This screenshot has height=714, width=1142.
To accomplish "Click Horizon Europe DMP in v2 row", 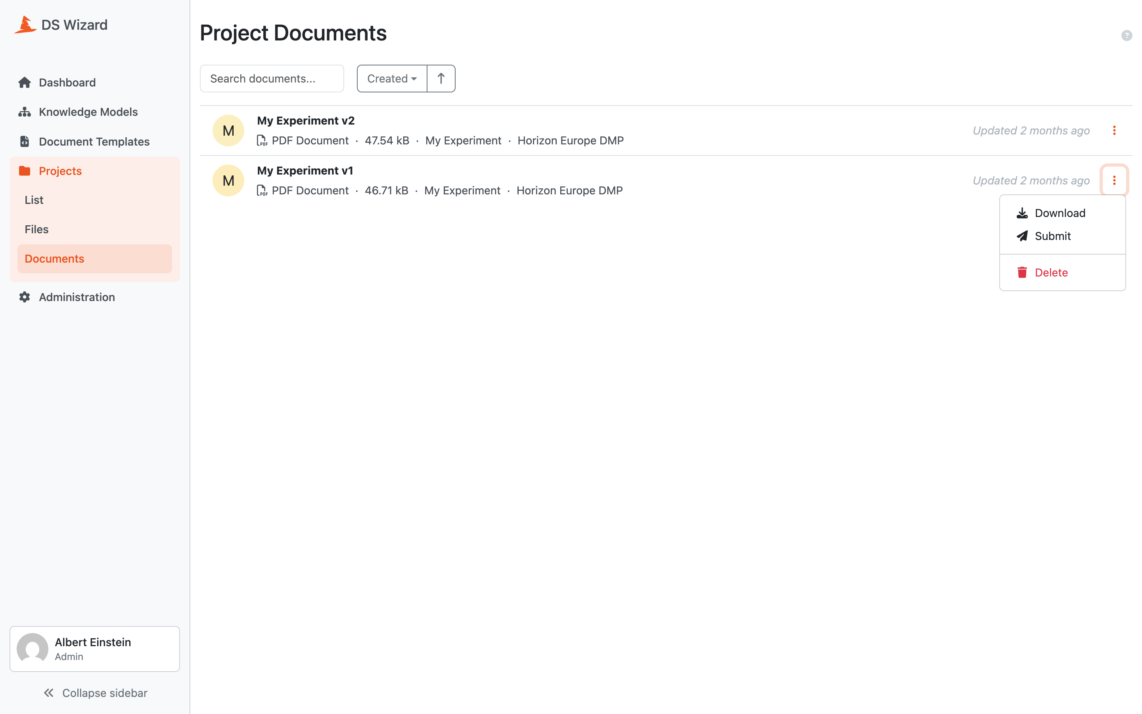I will (x=571, y=141).
